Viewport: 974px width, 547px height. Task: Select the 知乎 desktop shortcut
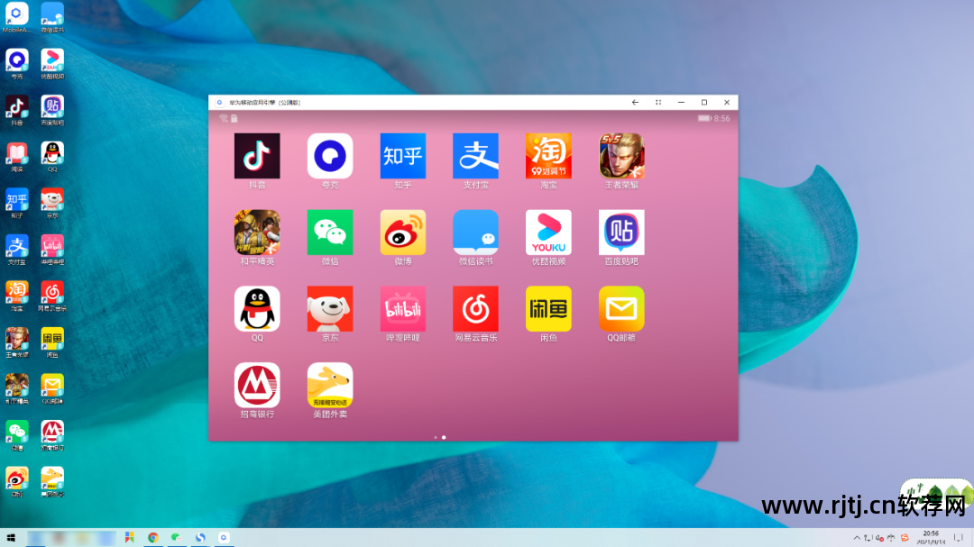[x=17, y=204]
